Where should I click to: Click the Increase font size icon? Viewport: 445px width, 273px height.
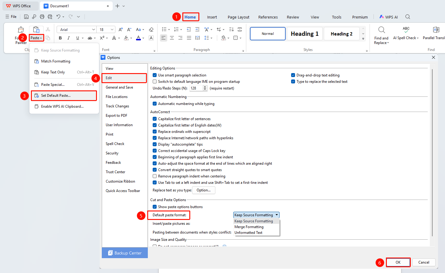pyautogui.click(x=121, y=29)
